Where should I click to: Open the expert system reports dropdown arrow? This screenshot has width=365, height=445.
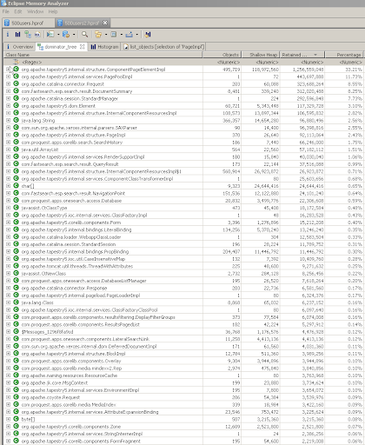[x=58, y=35]
